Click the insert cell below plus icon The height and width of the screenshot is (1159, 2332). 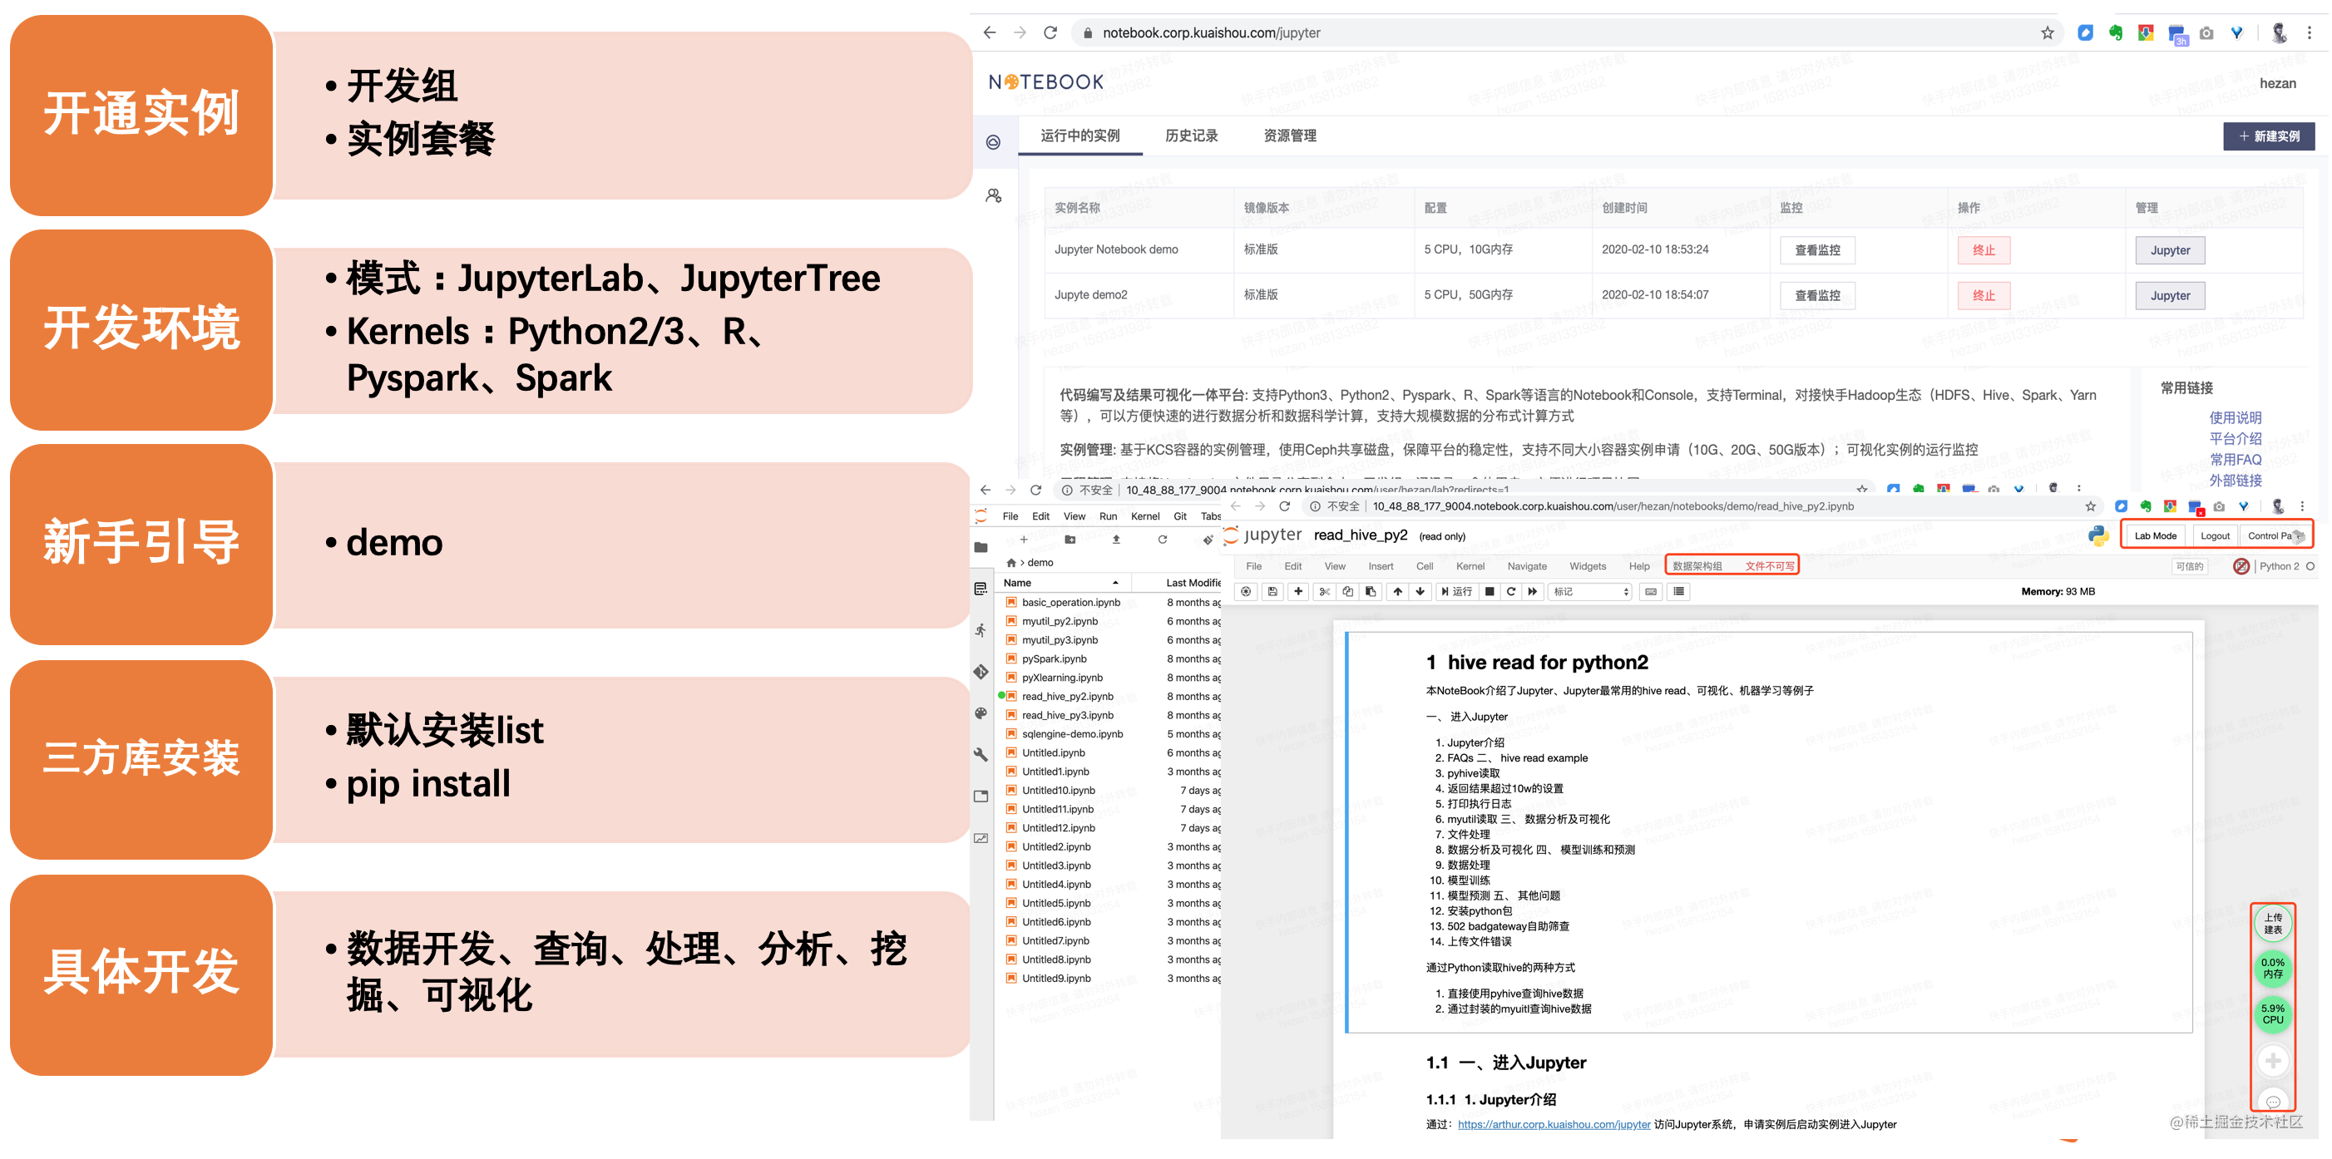tap(1298, 592)
